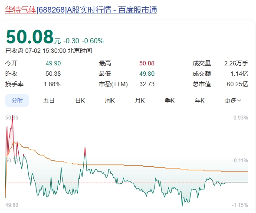Select the 分时 chart tab
This screenshot has height=213, width=256.
tap(17, 100)
